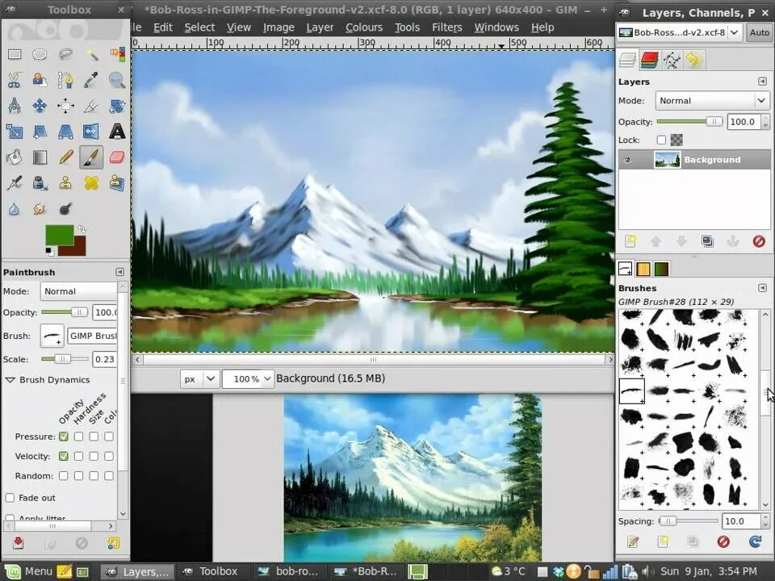Select the Zoom magnifier tool

pos(117,80)
